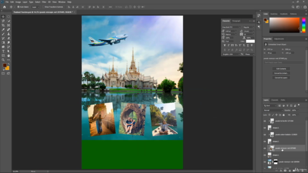Click the Convert to Linked button
308x173 pixels.
281,73
